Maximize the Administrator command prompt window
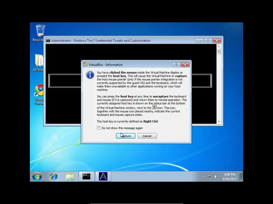The image size is (273, 204). click(208, 41)
